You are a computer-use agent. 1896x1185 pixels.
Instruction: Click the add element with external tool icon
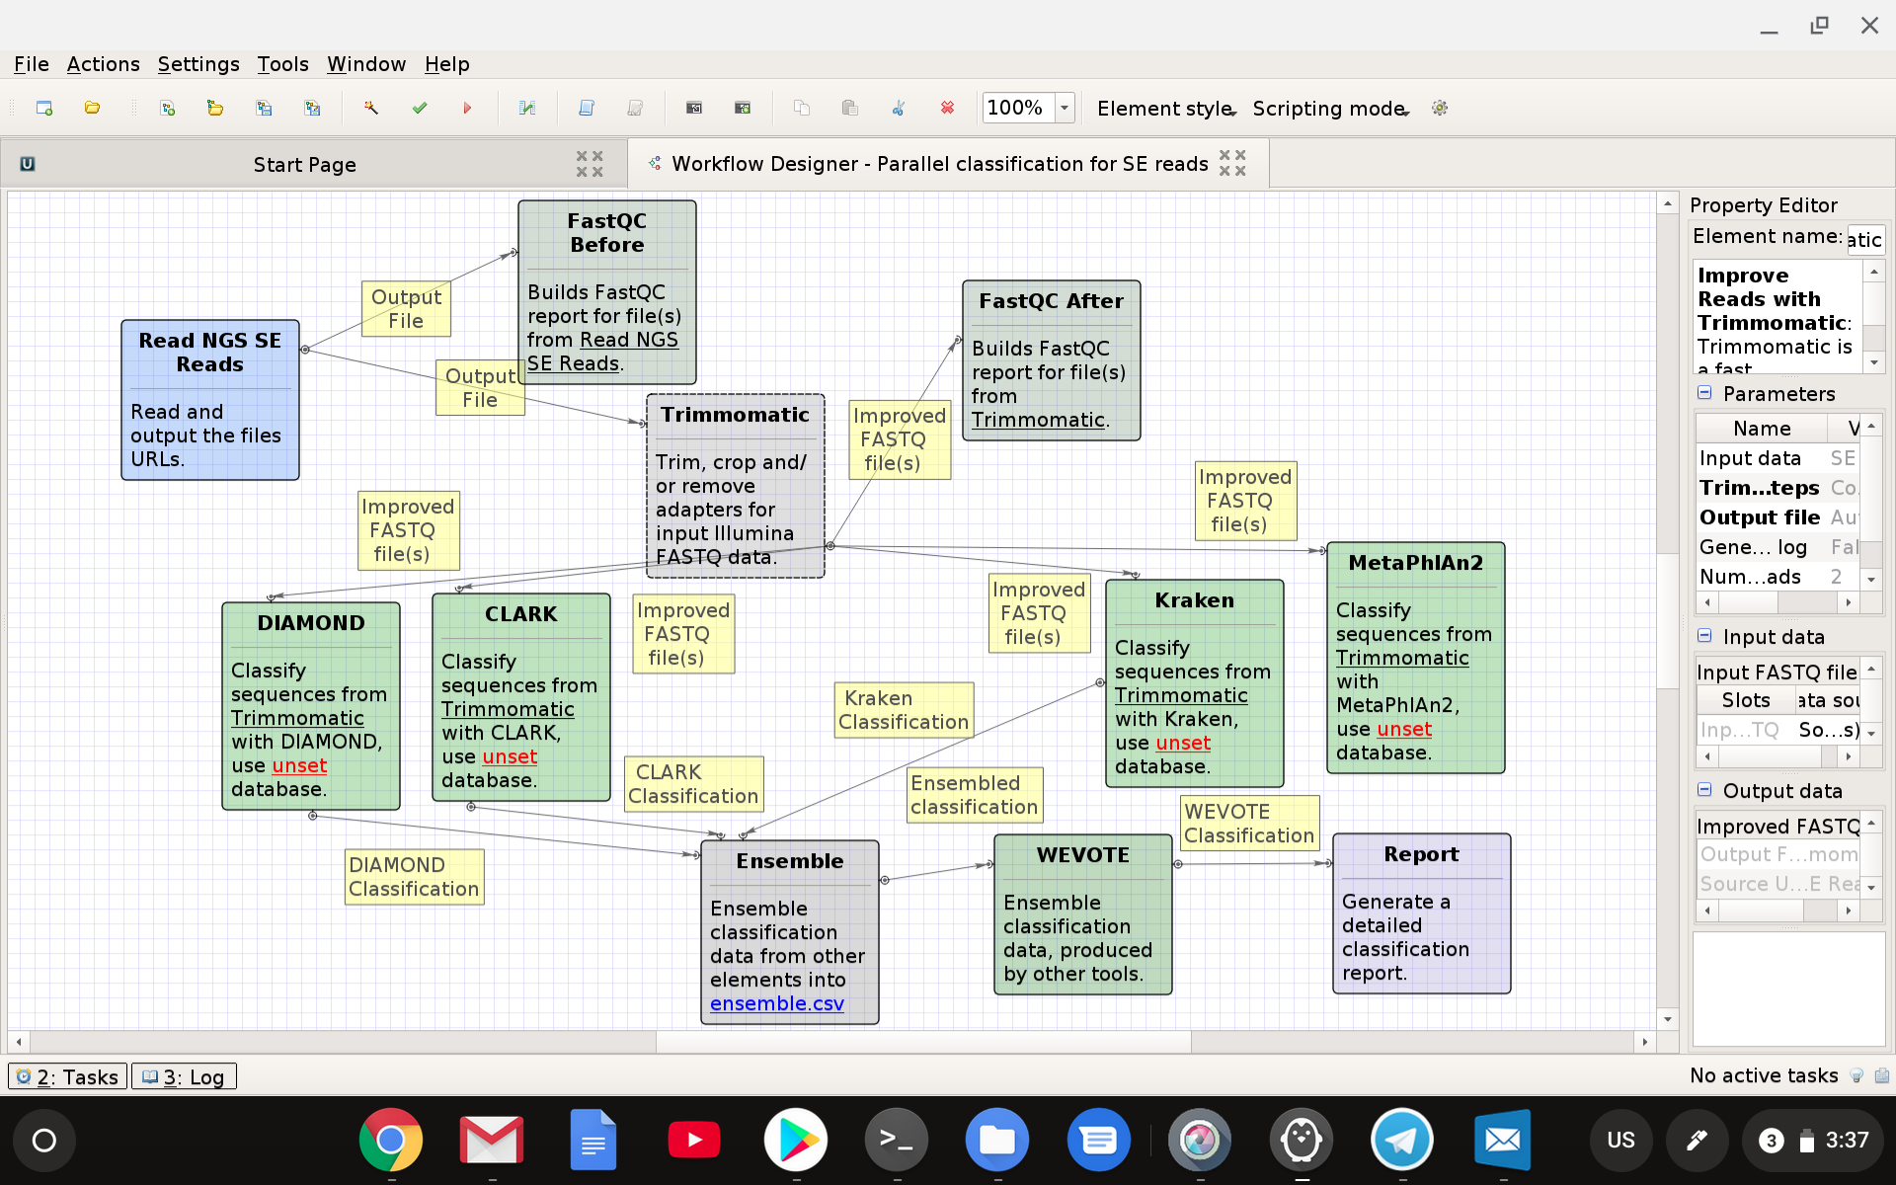click(x=743, y=108)
